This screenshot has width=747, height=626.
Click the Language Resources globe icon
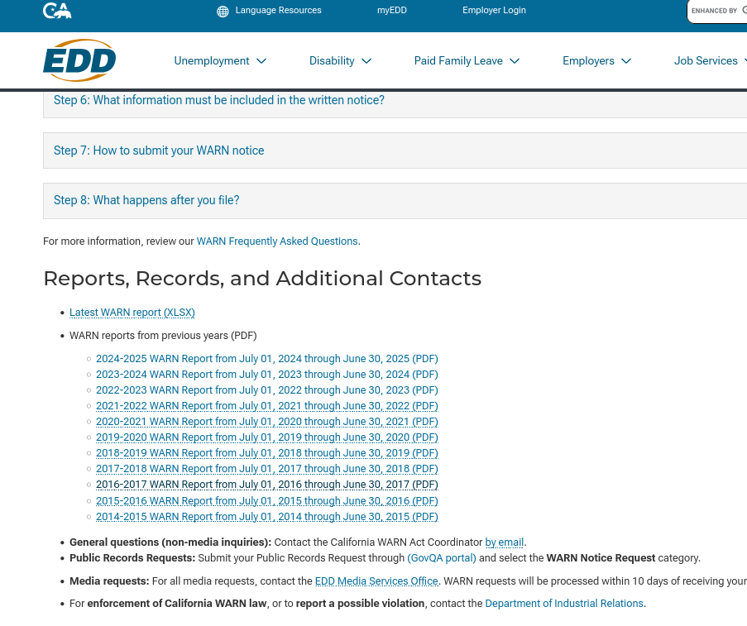pos(222,11)
